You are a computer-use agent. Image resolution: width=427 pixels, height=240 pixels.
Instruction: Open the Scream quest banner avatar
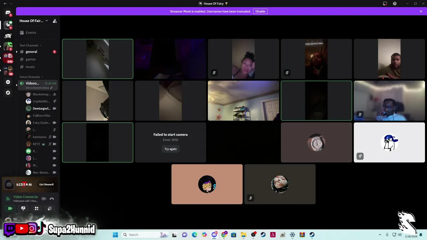tap(9, 184)
